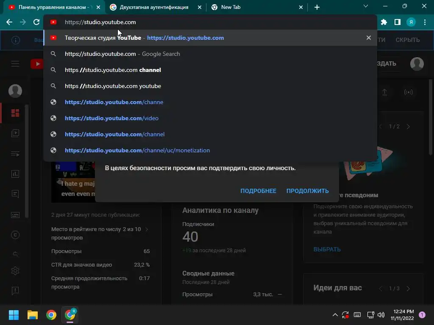Viewport: 434px width, 325px height.
Task: Click the Go live broadcast icon
Action: [x=408, y=92]
